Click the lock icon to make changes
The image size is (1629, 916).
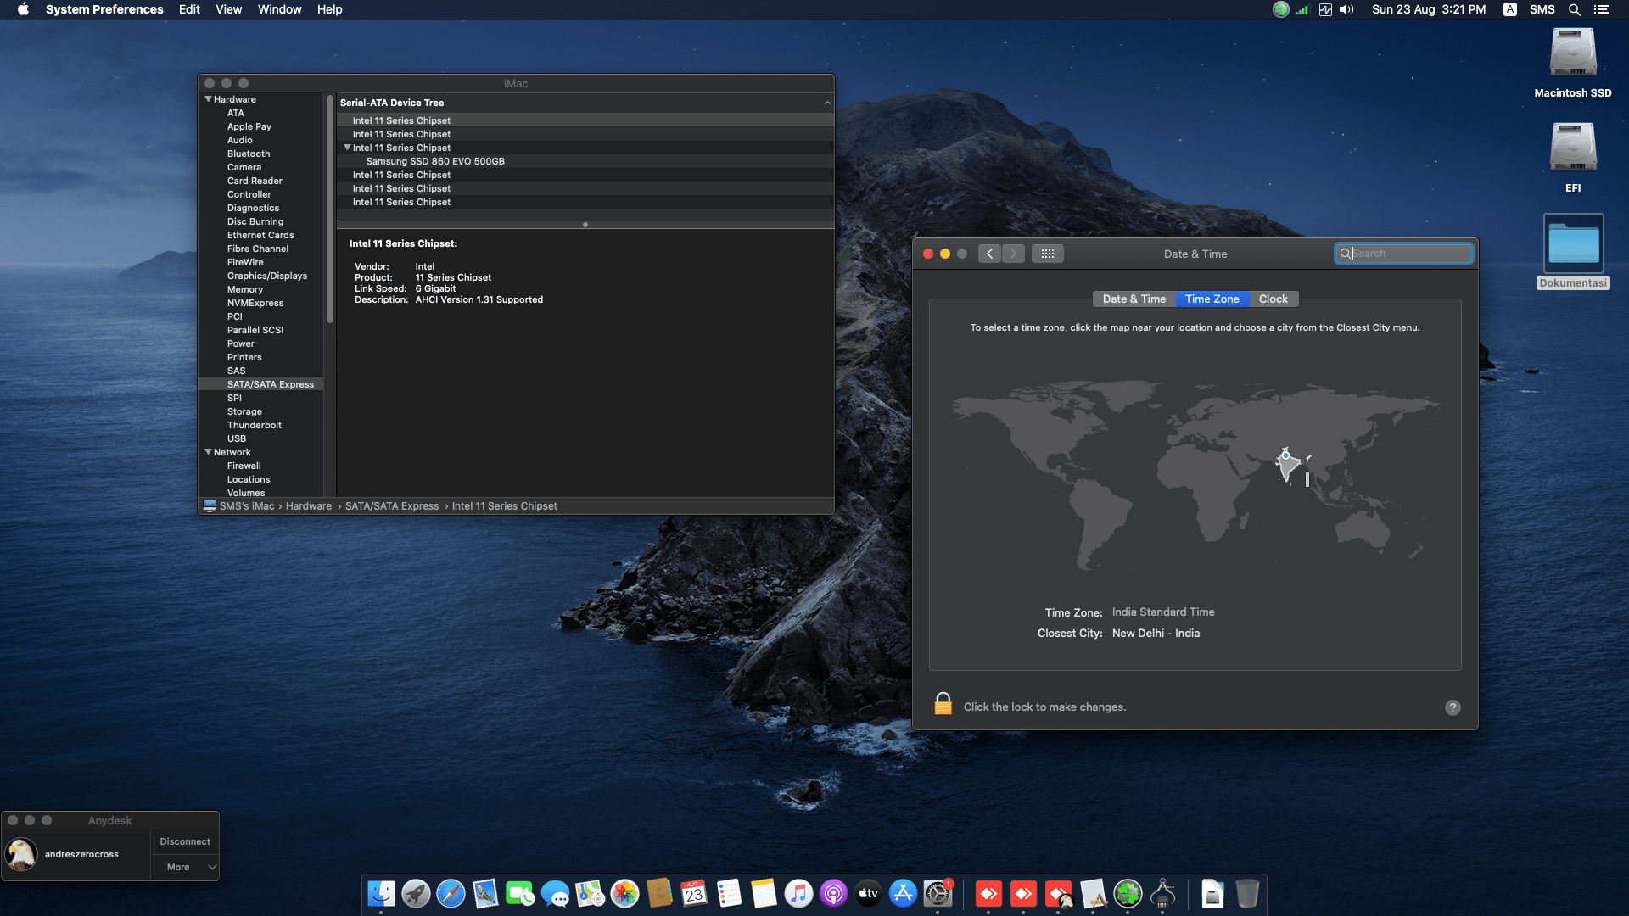tap(943, 704)
